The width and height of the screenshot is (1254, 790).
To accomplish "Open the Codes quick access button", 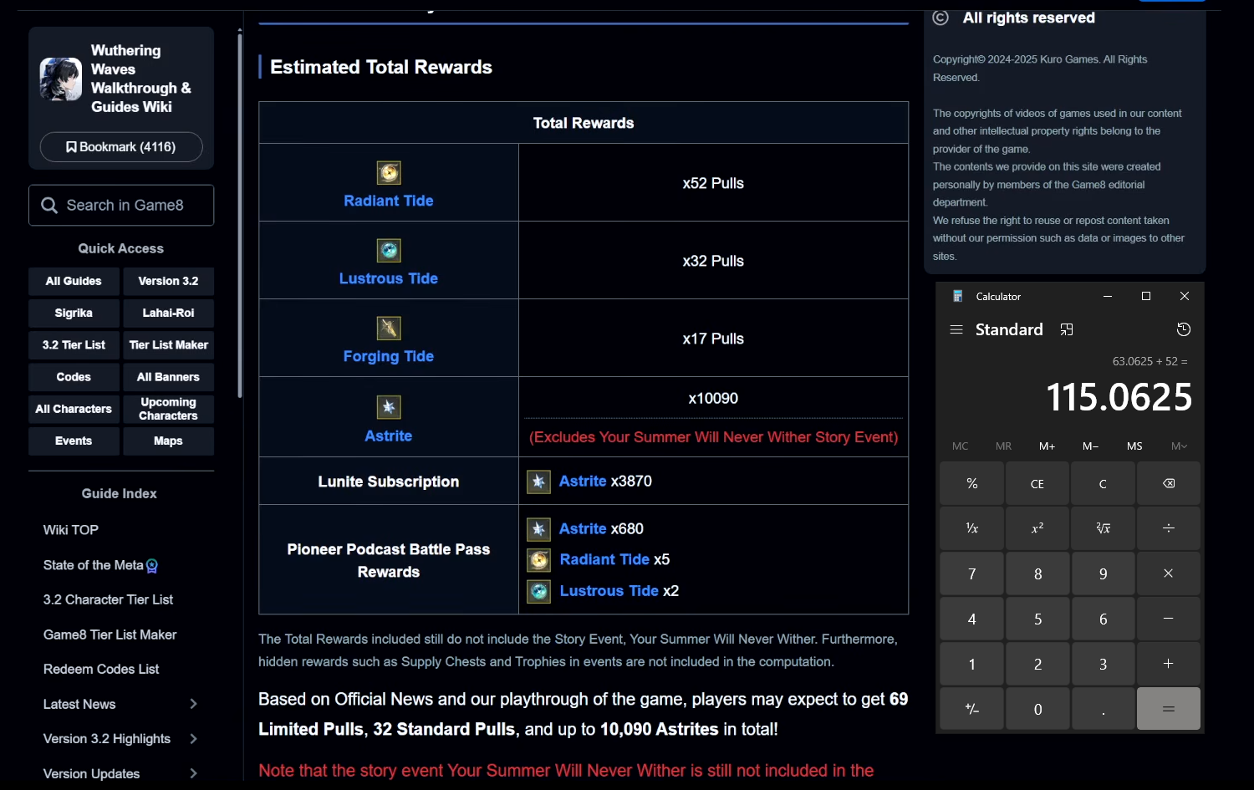I will pyautogui.click(x=74, y=377).
